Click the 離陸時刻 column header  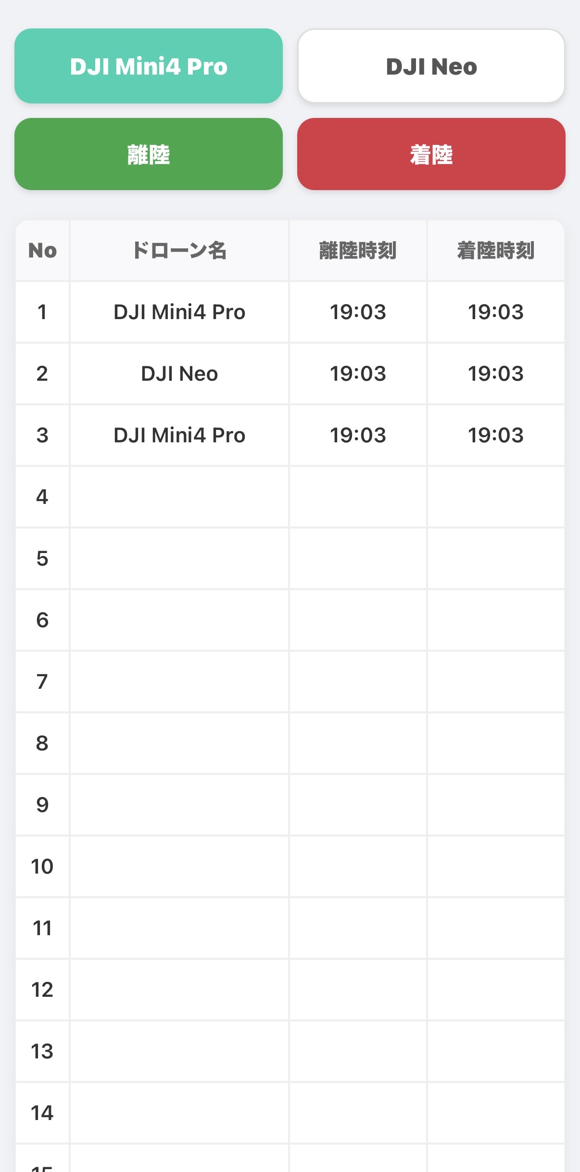click(x=358, y=251)
